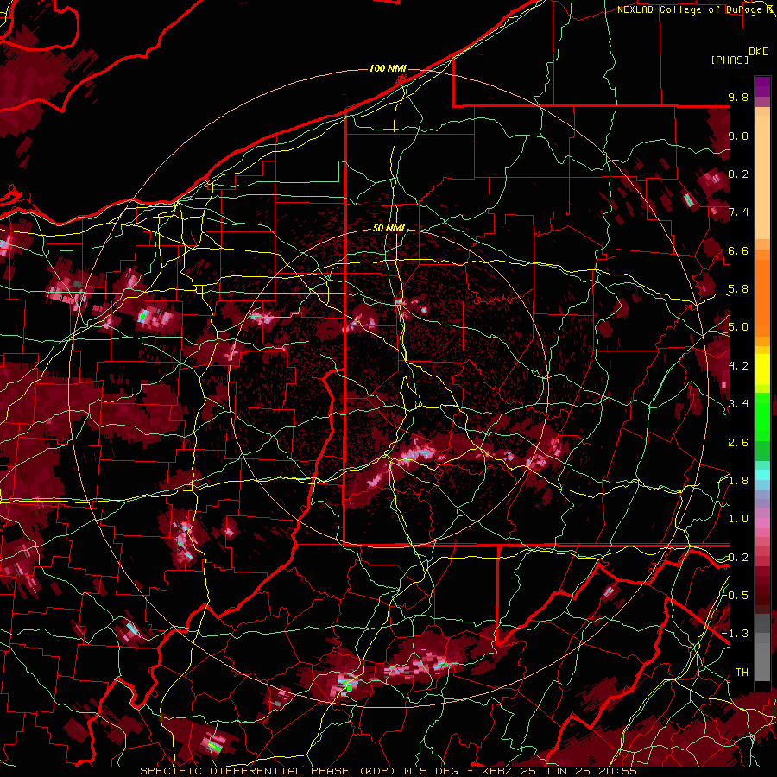Viewport: 777px width, 777px height.
Task: Select the 0.2 scale value
Action: point(738,558)
